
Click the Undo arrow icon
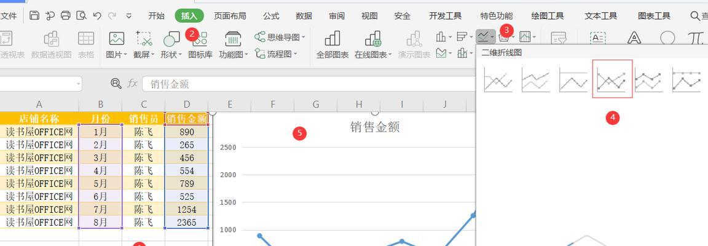pyautogui.click(x=97, y=16)
